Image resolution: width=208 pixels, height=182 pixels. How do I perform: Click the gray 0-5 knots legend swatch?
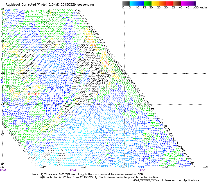(126, 3)
